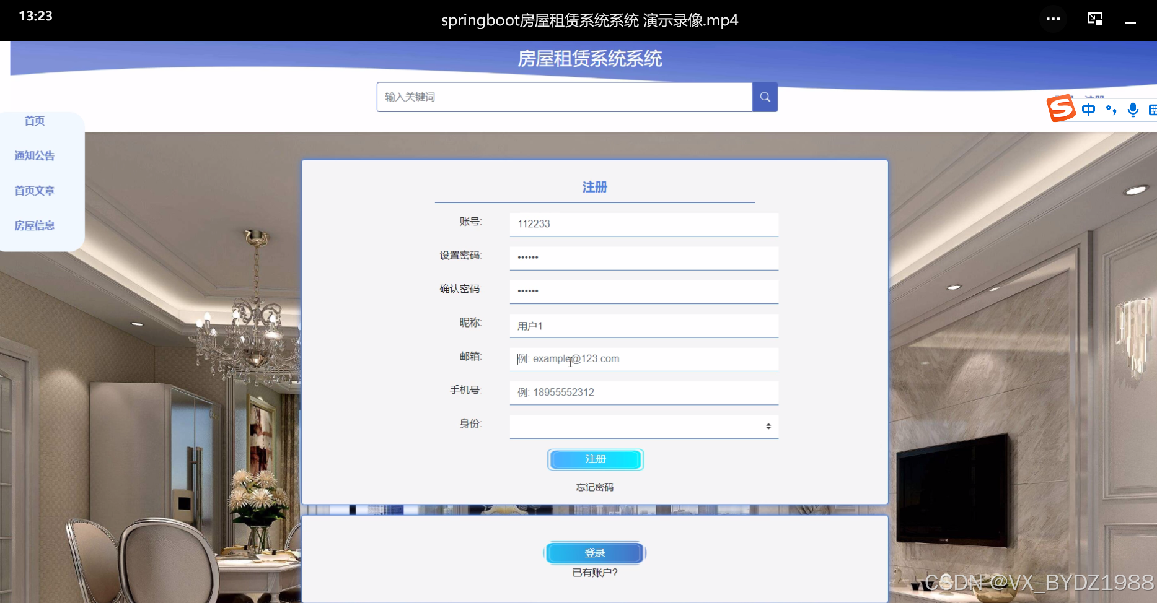
Task: Click the 账号 field label
Action: (x=470, y=222)
